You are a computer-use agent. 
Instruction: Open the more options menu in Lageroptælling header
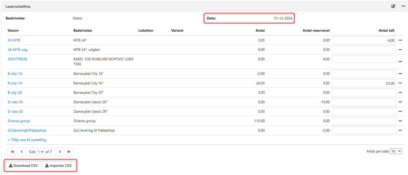[x=403, y=6]
